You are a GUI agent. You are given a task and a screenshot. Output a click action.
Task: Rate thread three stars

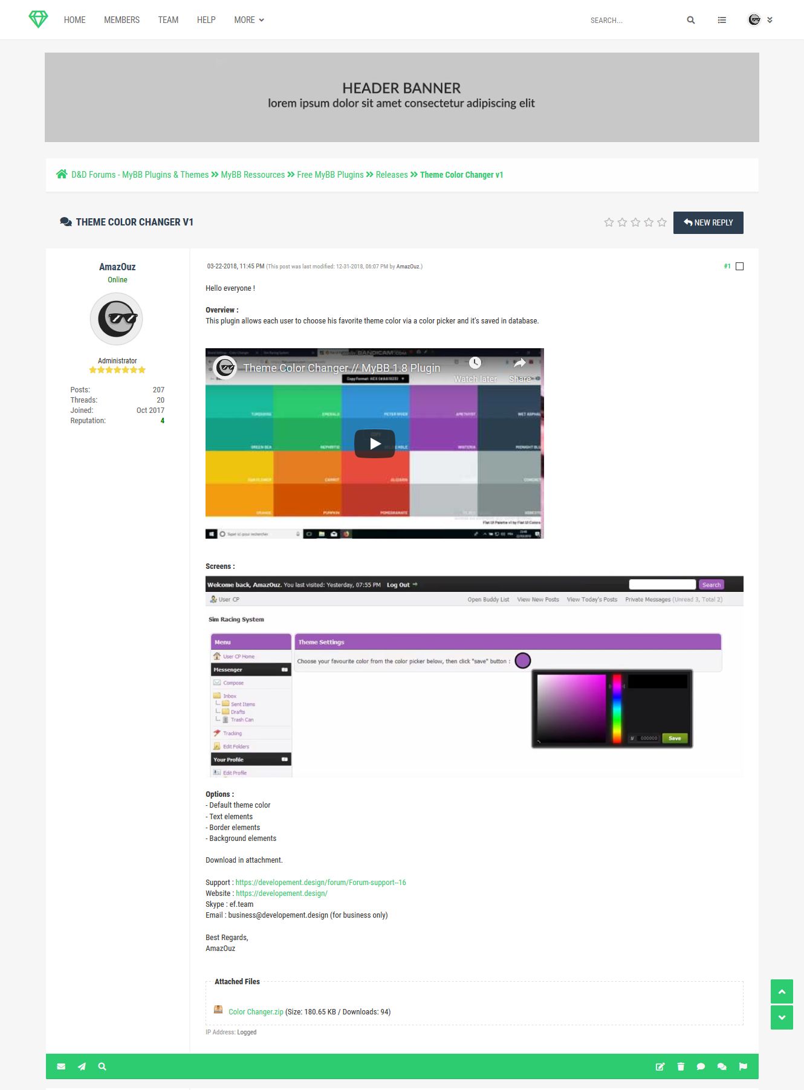635,222
